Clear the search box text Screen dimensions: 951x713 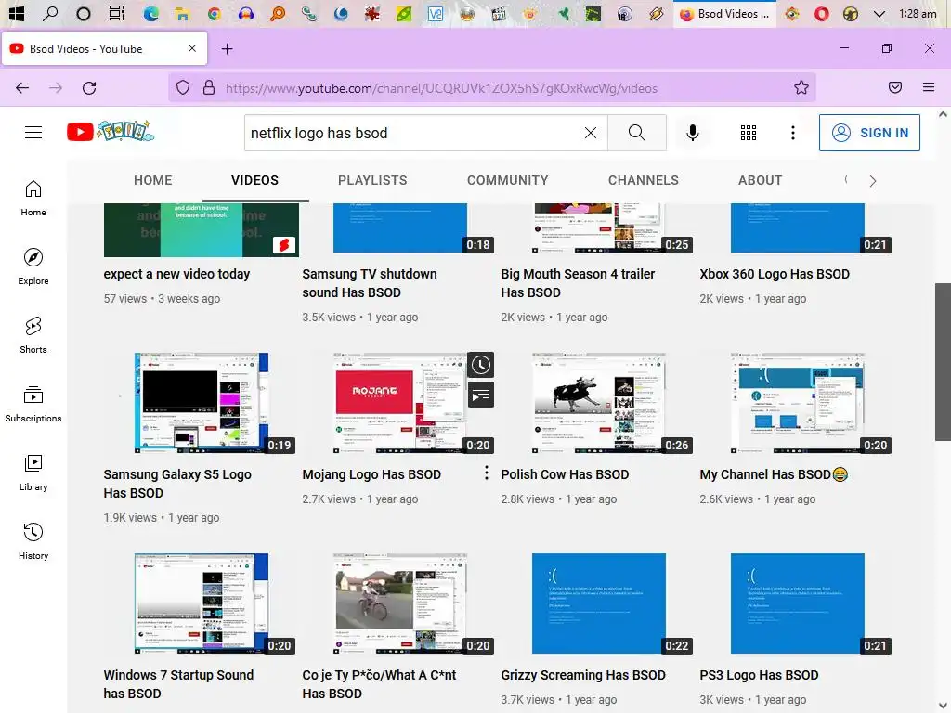coord(590,133)
